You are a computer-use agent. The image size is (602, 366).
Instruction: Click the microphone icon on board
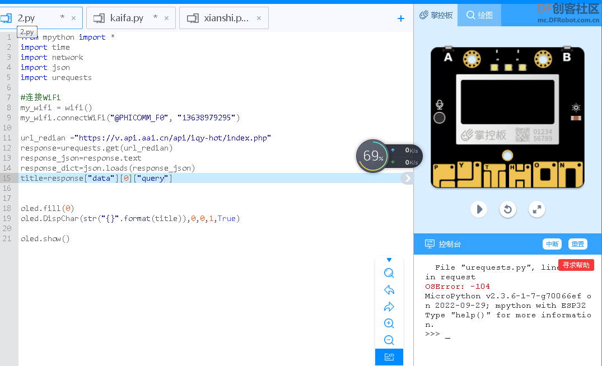(440, 105)
